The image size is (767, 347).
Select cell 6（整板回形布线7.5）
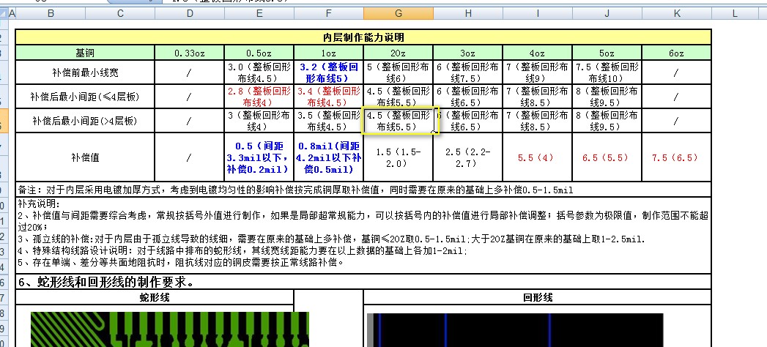pos(468,72)
